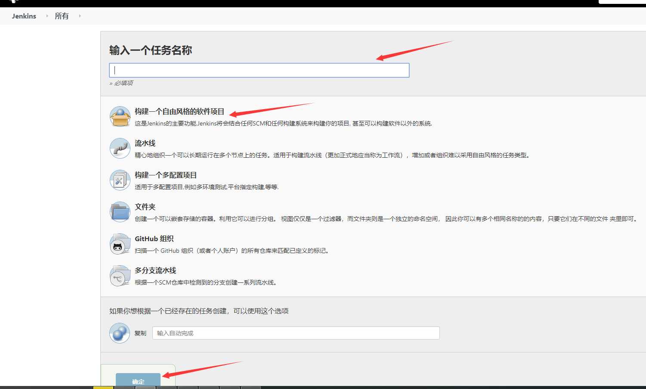Open the 所有 breadcrumb link
This screenshot has width=646, height=389.
(x=62, y=16)
